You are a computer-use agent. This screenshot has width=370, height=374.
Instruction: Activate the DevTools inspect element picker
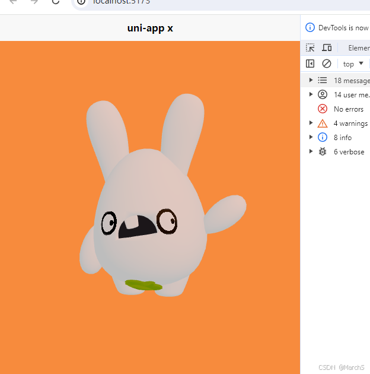pos(310,47)
